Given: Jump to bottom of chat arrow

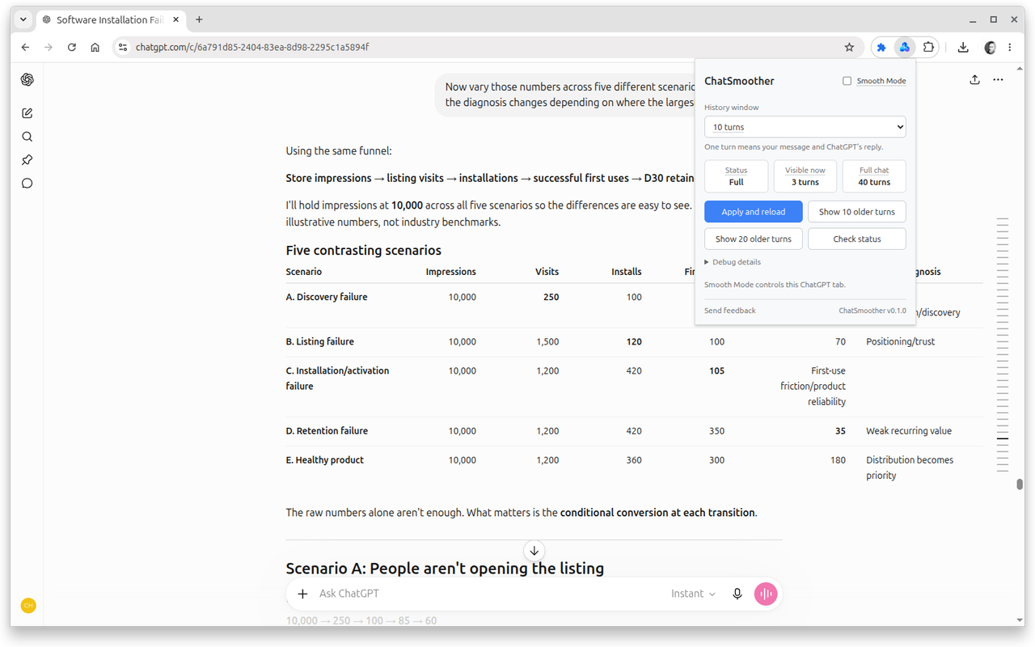Looking at the screenshot, I should pos(534,551).
